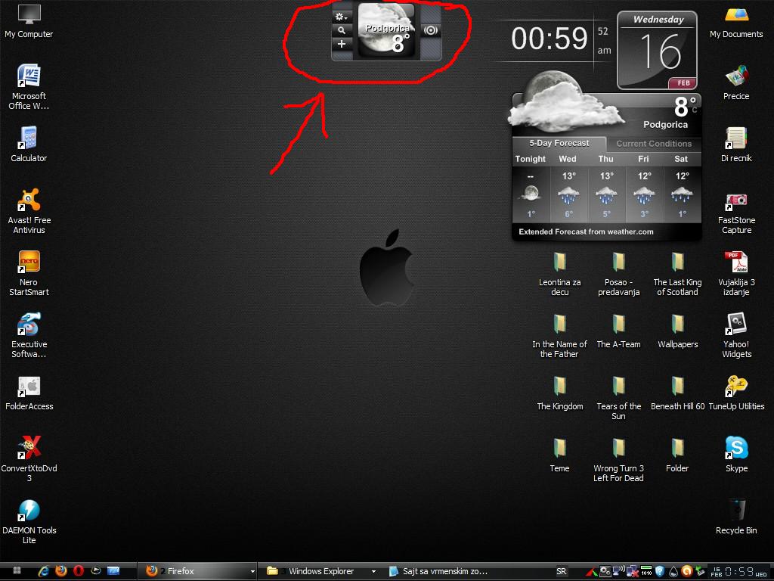The height and width of the screenshot is (581, 774).
Task: Click the 00:59 digital clock widget
Action: coord(550,39)
